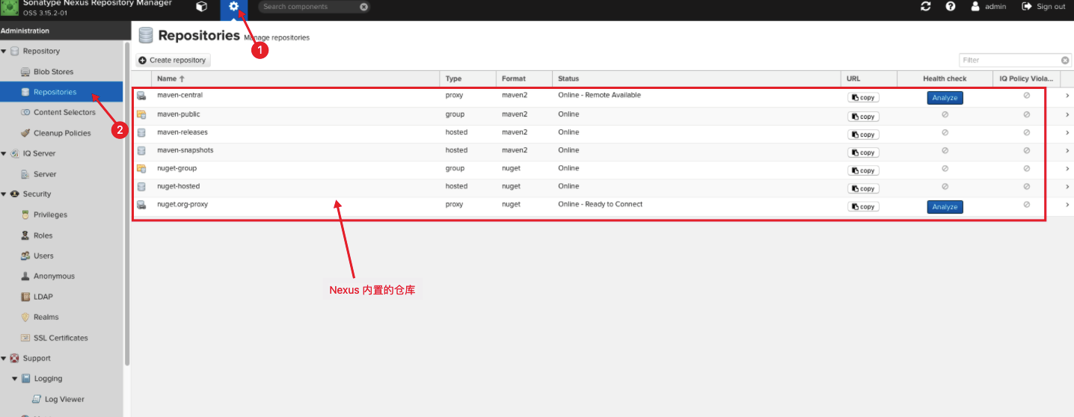The height and width of the screenshot is (417, 1074).
Task: Click 'Online - Ready to Connect' status text
Action: [600, 205]
